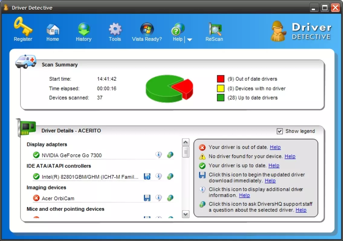Image resolution: width=343 pixels, height=241 pixels.
Task: Maximize the Driver Detective window
Action: point(325,8)
